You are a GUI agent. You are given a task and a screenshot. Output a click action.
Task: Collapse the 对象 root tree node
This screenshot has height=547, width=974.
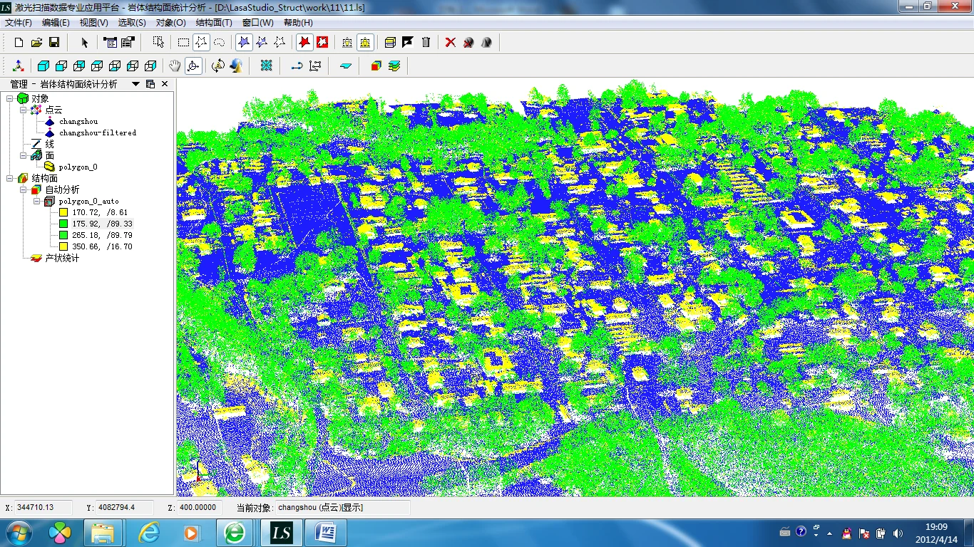click(10, 98)
